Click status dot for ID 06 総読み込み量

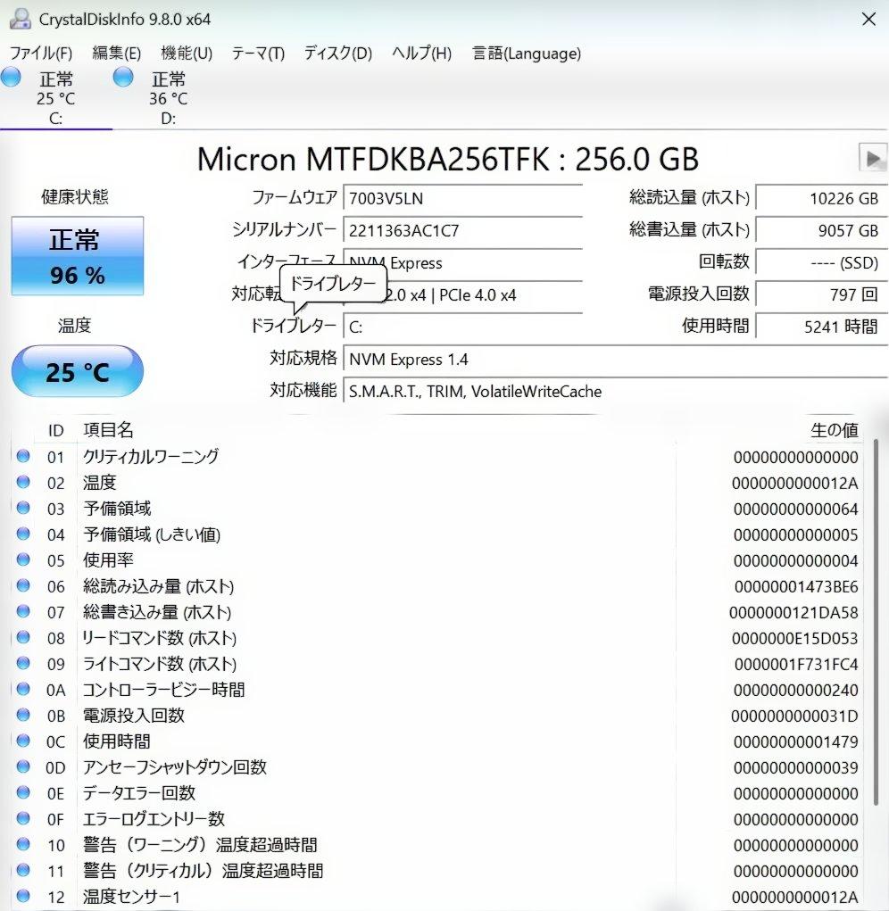[x=23, y=585]
